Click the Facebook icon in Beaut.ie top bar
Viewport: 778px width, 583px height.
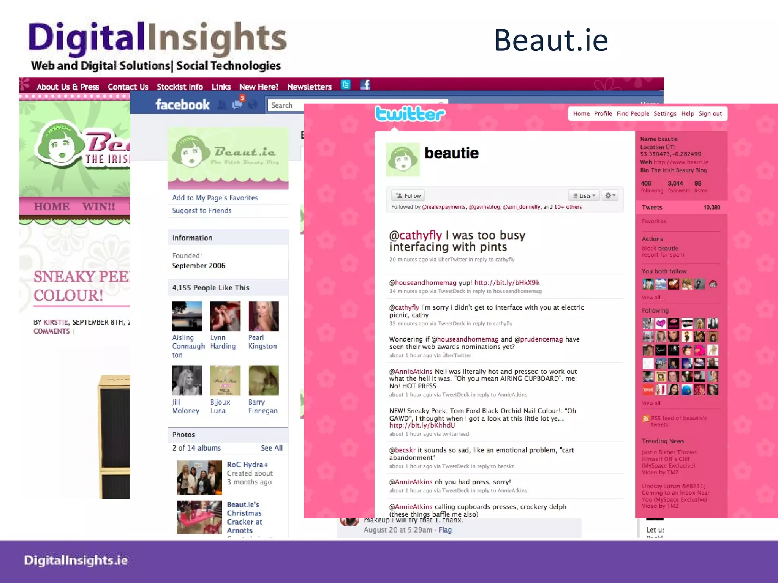365,85
